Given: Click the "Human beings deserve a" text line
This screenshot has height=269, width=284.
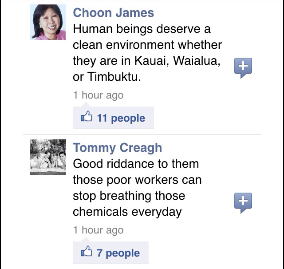Looking at the screenshot, I should tap(142, 29).
